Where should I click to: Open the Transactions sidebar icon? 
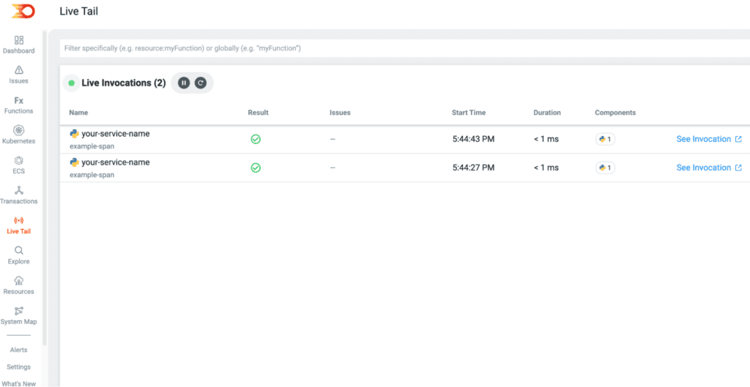pyautogui.click(x=18, y=190)
